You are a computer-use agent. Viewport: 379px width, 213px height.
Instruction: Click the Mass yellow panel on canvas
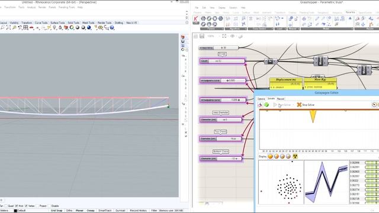320,83
